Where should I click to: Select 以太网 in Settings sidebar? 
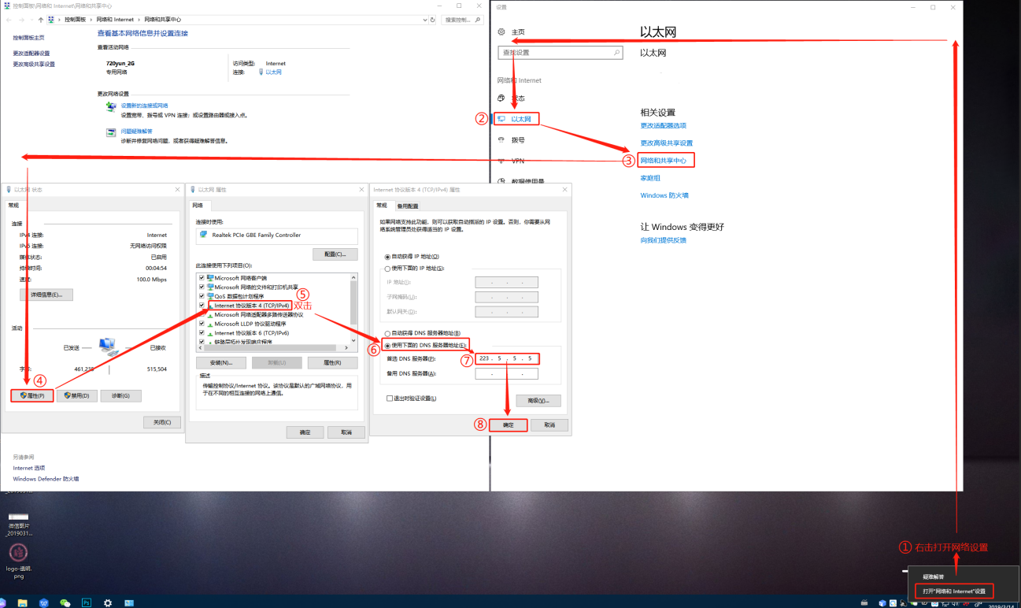click(521, 119)
